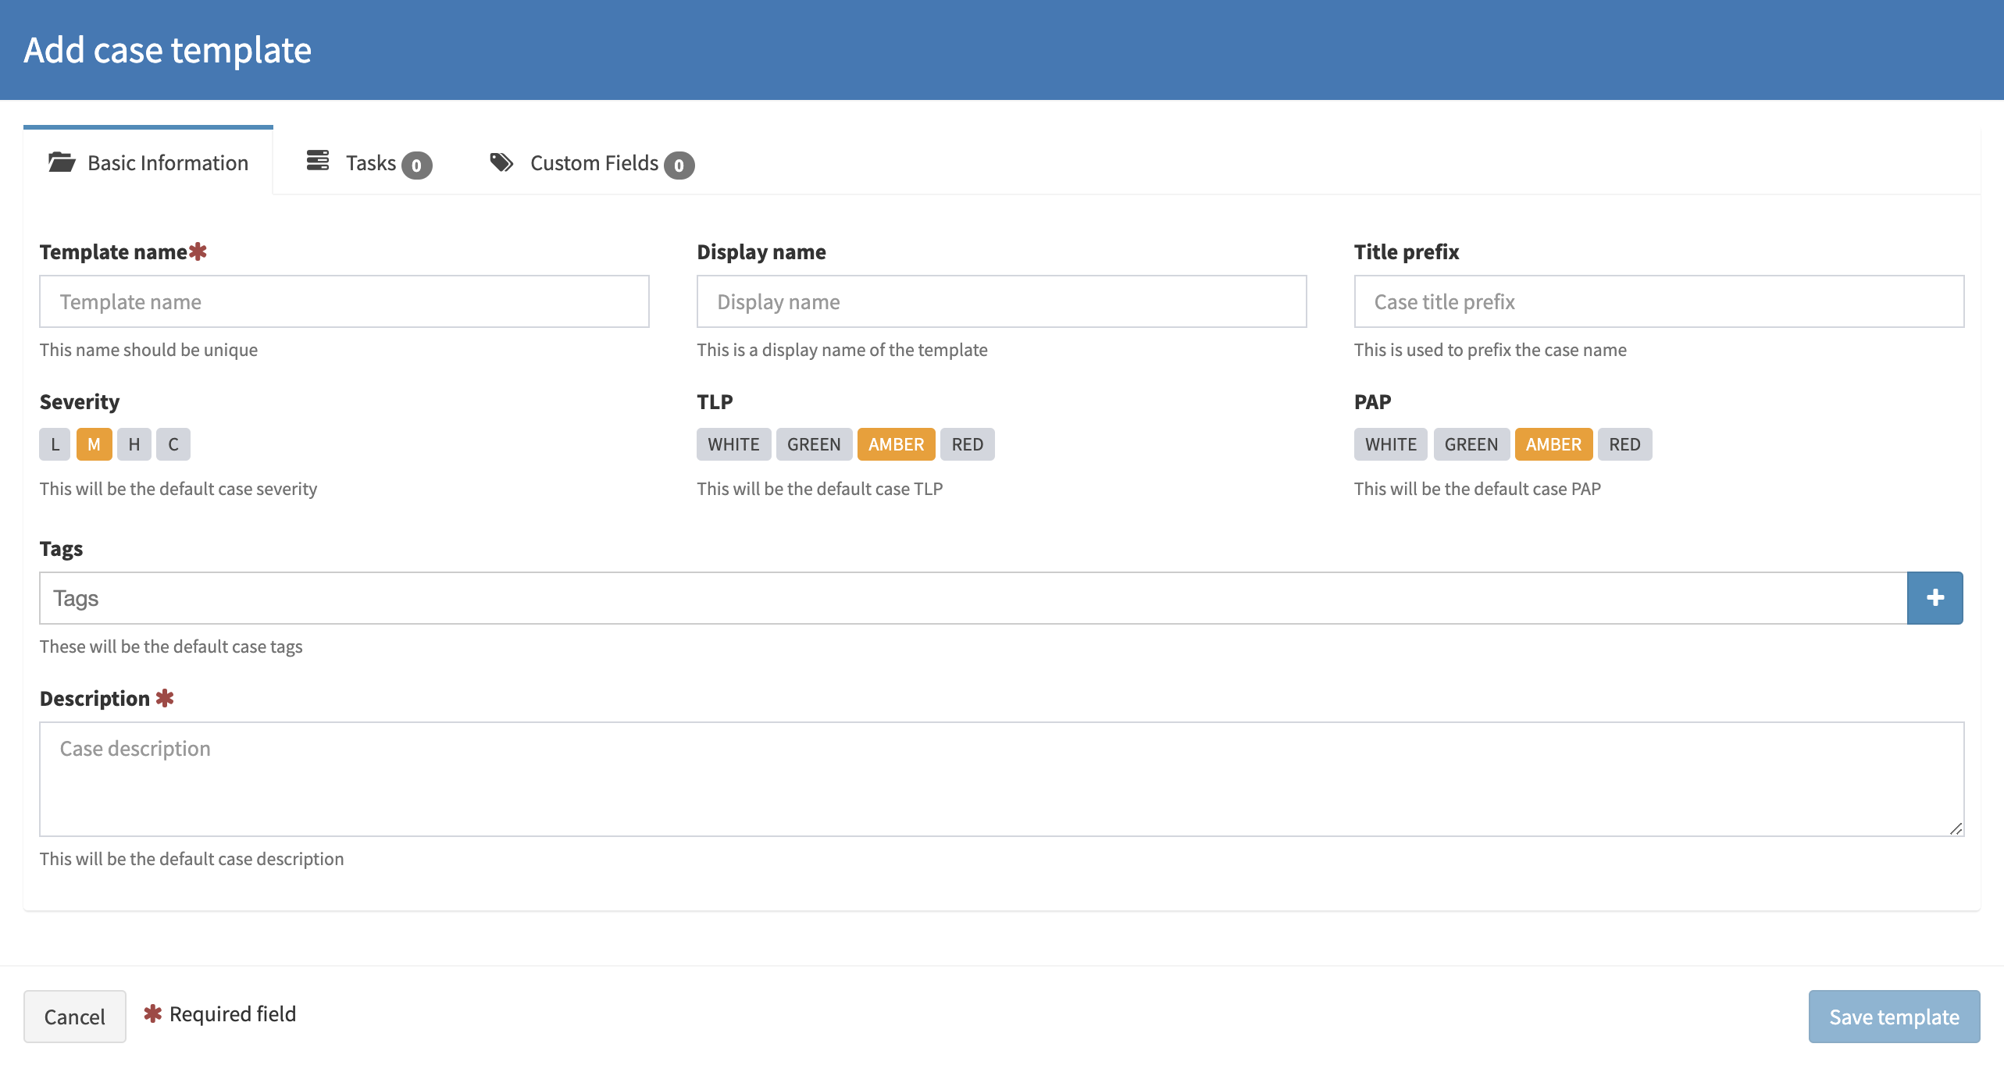Screen dimensions: 2004x1065
Task: Select the H severity option
Action: [133, 443]
